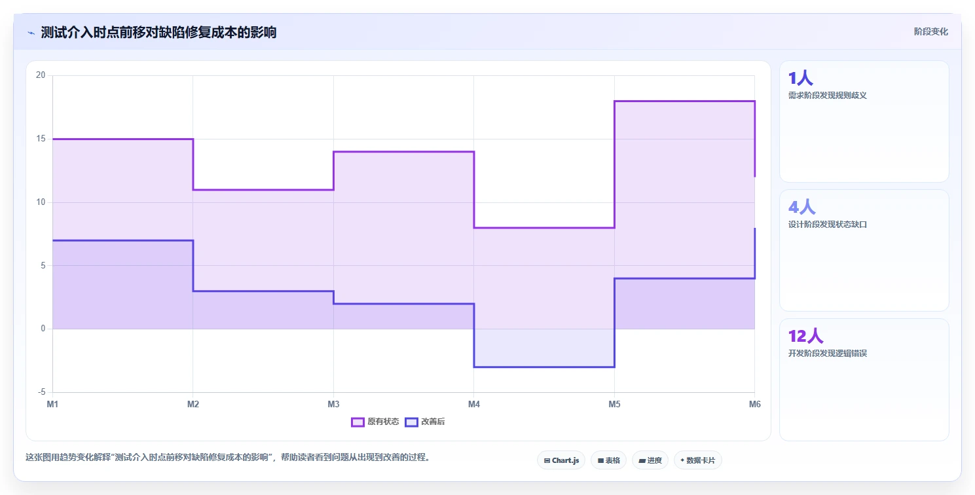The image size is (975, 495).
Task: Click the M5 x-axis label
Action: [614, 405]
